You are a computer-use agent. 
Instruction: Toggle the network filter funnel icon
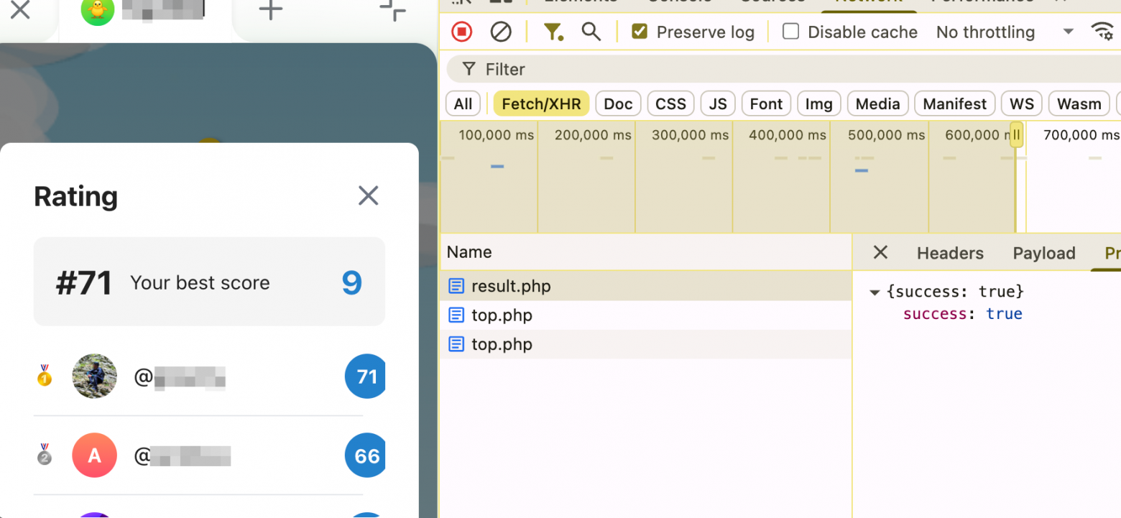pos(552,32)
